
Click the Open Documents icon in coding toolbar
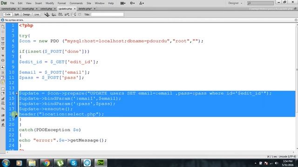point(3,27)
